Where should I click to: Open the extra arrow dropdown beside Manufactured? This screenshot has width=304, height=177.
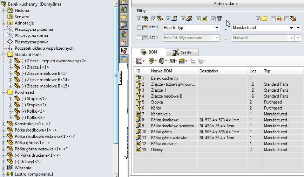tap(298, 28)
